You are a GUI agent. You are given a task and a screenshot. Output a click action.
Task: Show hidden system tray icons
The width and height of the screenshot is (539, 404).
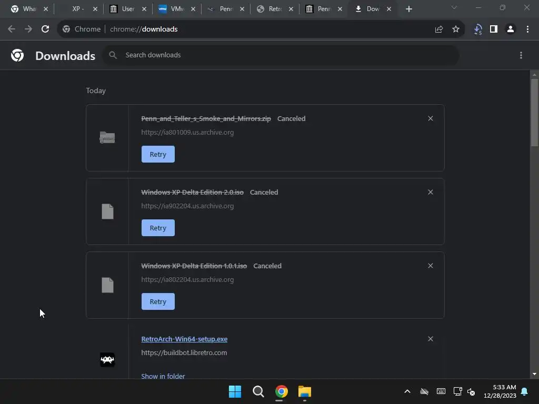(x=407, y=391)
